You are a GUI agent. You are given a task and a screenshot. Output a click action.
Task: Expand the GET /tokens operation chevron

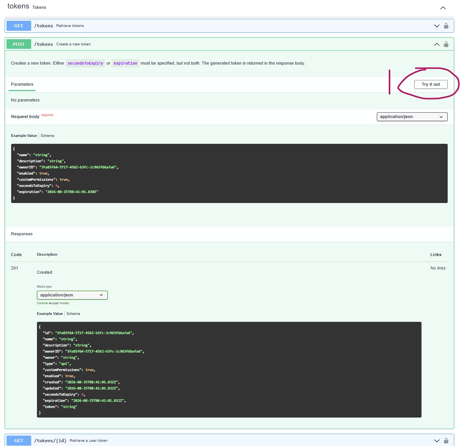[437, 26]
